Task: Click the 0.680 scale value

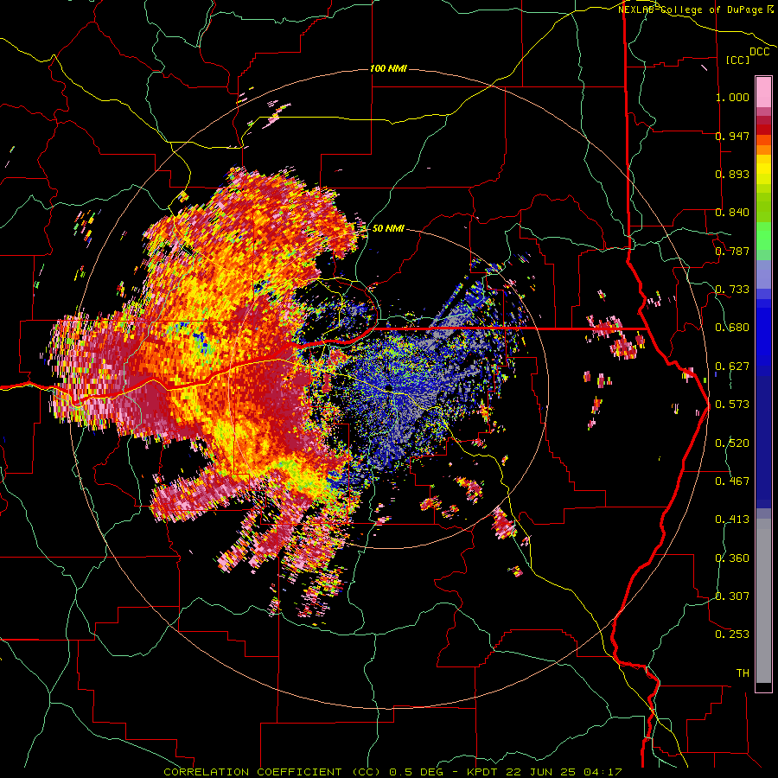Action: tap(732, 328)
